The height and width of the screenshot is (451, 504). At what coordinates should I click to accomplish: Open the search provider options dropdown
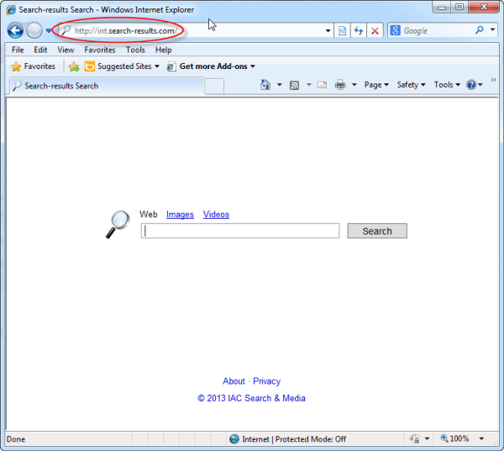[x=492, y=29]
